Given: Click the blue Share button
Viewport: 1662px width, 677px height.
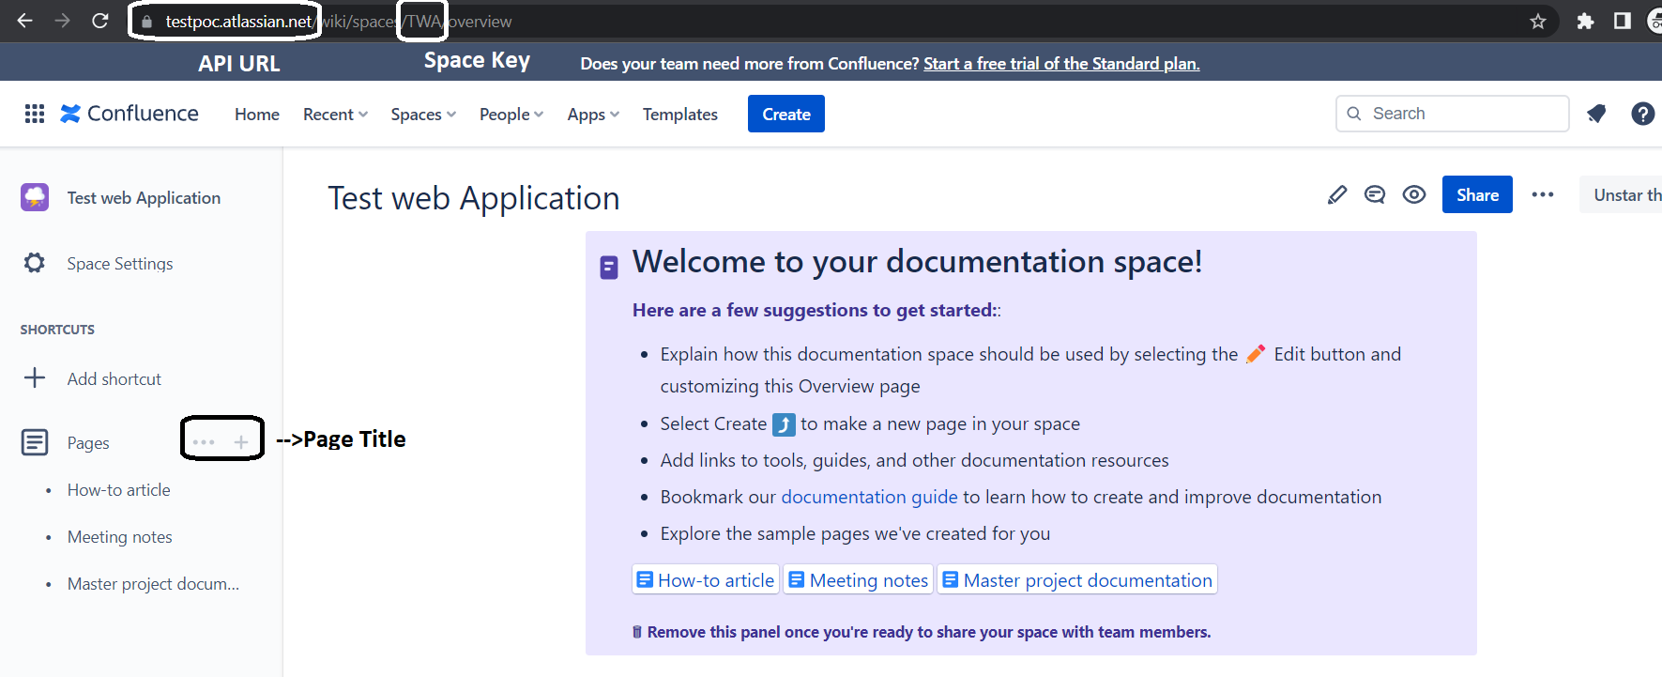Looking at the screenshot, I should [x=1477, y=194].
